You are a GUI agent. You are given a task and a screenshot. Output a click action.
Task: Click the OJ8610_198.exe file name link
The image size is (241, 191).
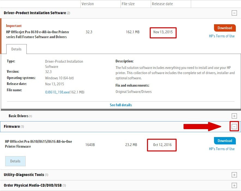coord(57,92)
